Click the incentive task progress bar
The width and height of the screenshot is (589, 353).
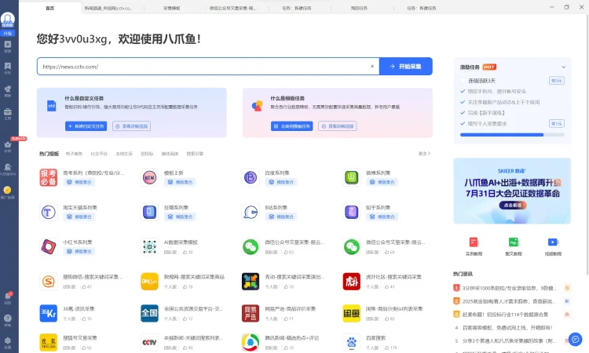point(512,135)
